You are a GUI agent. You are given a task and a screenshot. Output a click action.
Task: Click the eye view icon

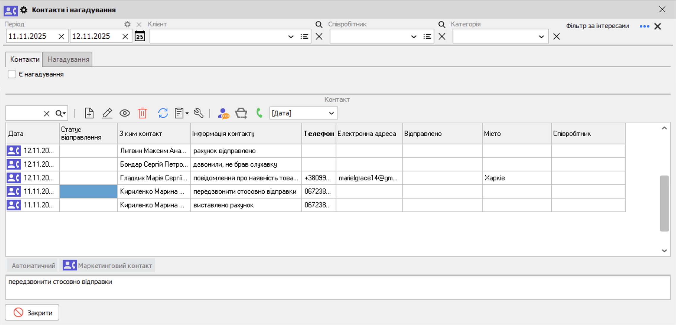pyautogui.click(x=125, y=113)
